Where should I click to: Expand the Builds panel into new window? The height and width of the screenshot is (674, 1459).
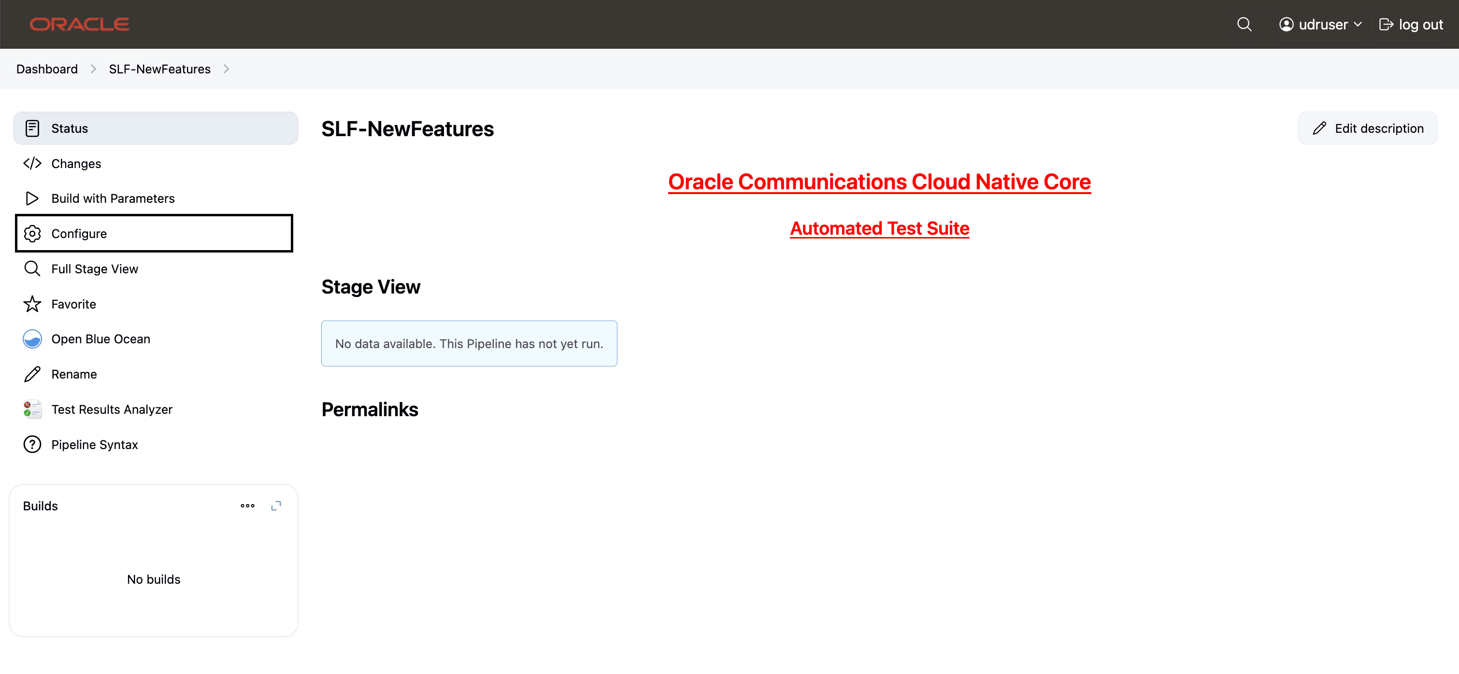tap(276, 505)
